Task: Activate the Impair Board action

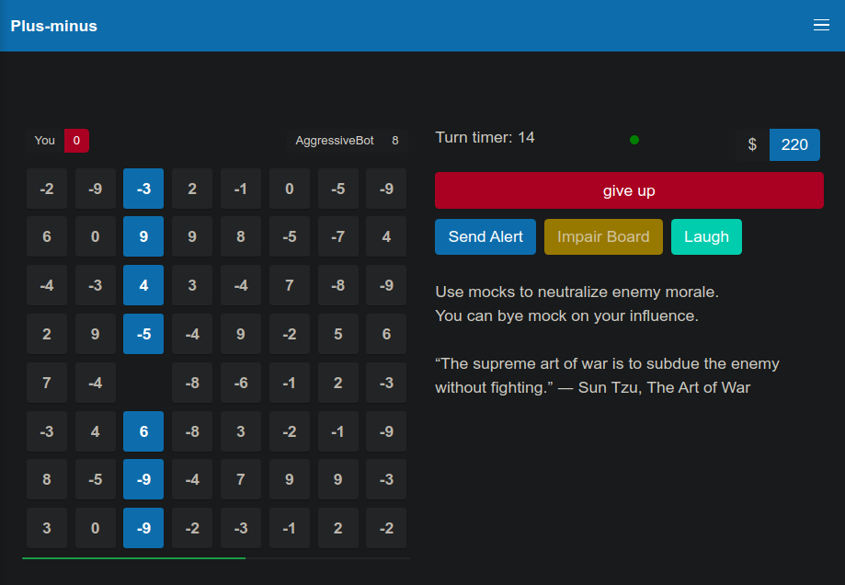Action: point(603,236)
